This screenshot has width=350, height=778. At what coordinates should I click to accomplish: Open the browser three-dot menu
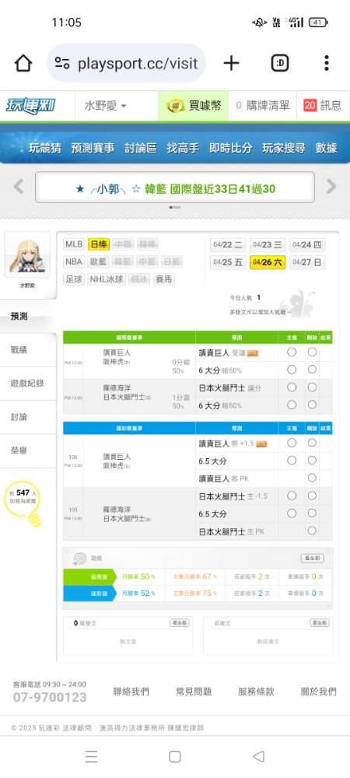click(x=326, y=63)
